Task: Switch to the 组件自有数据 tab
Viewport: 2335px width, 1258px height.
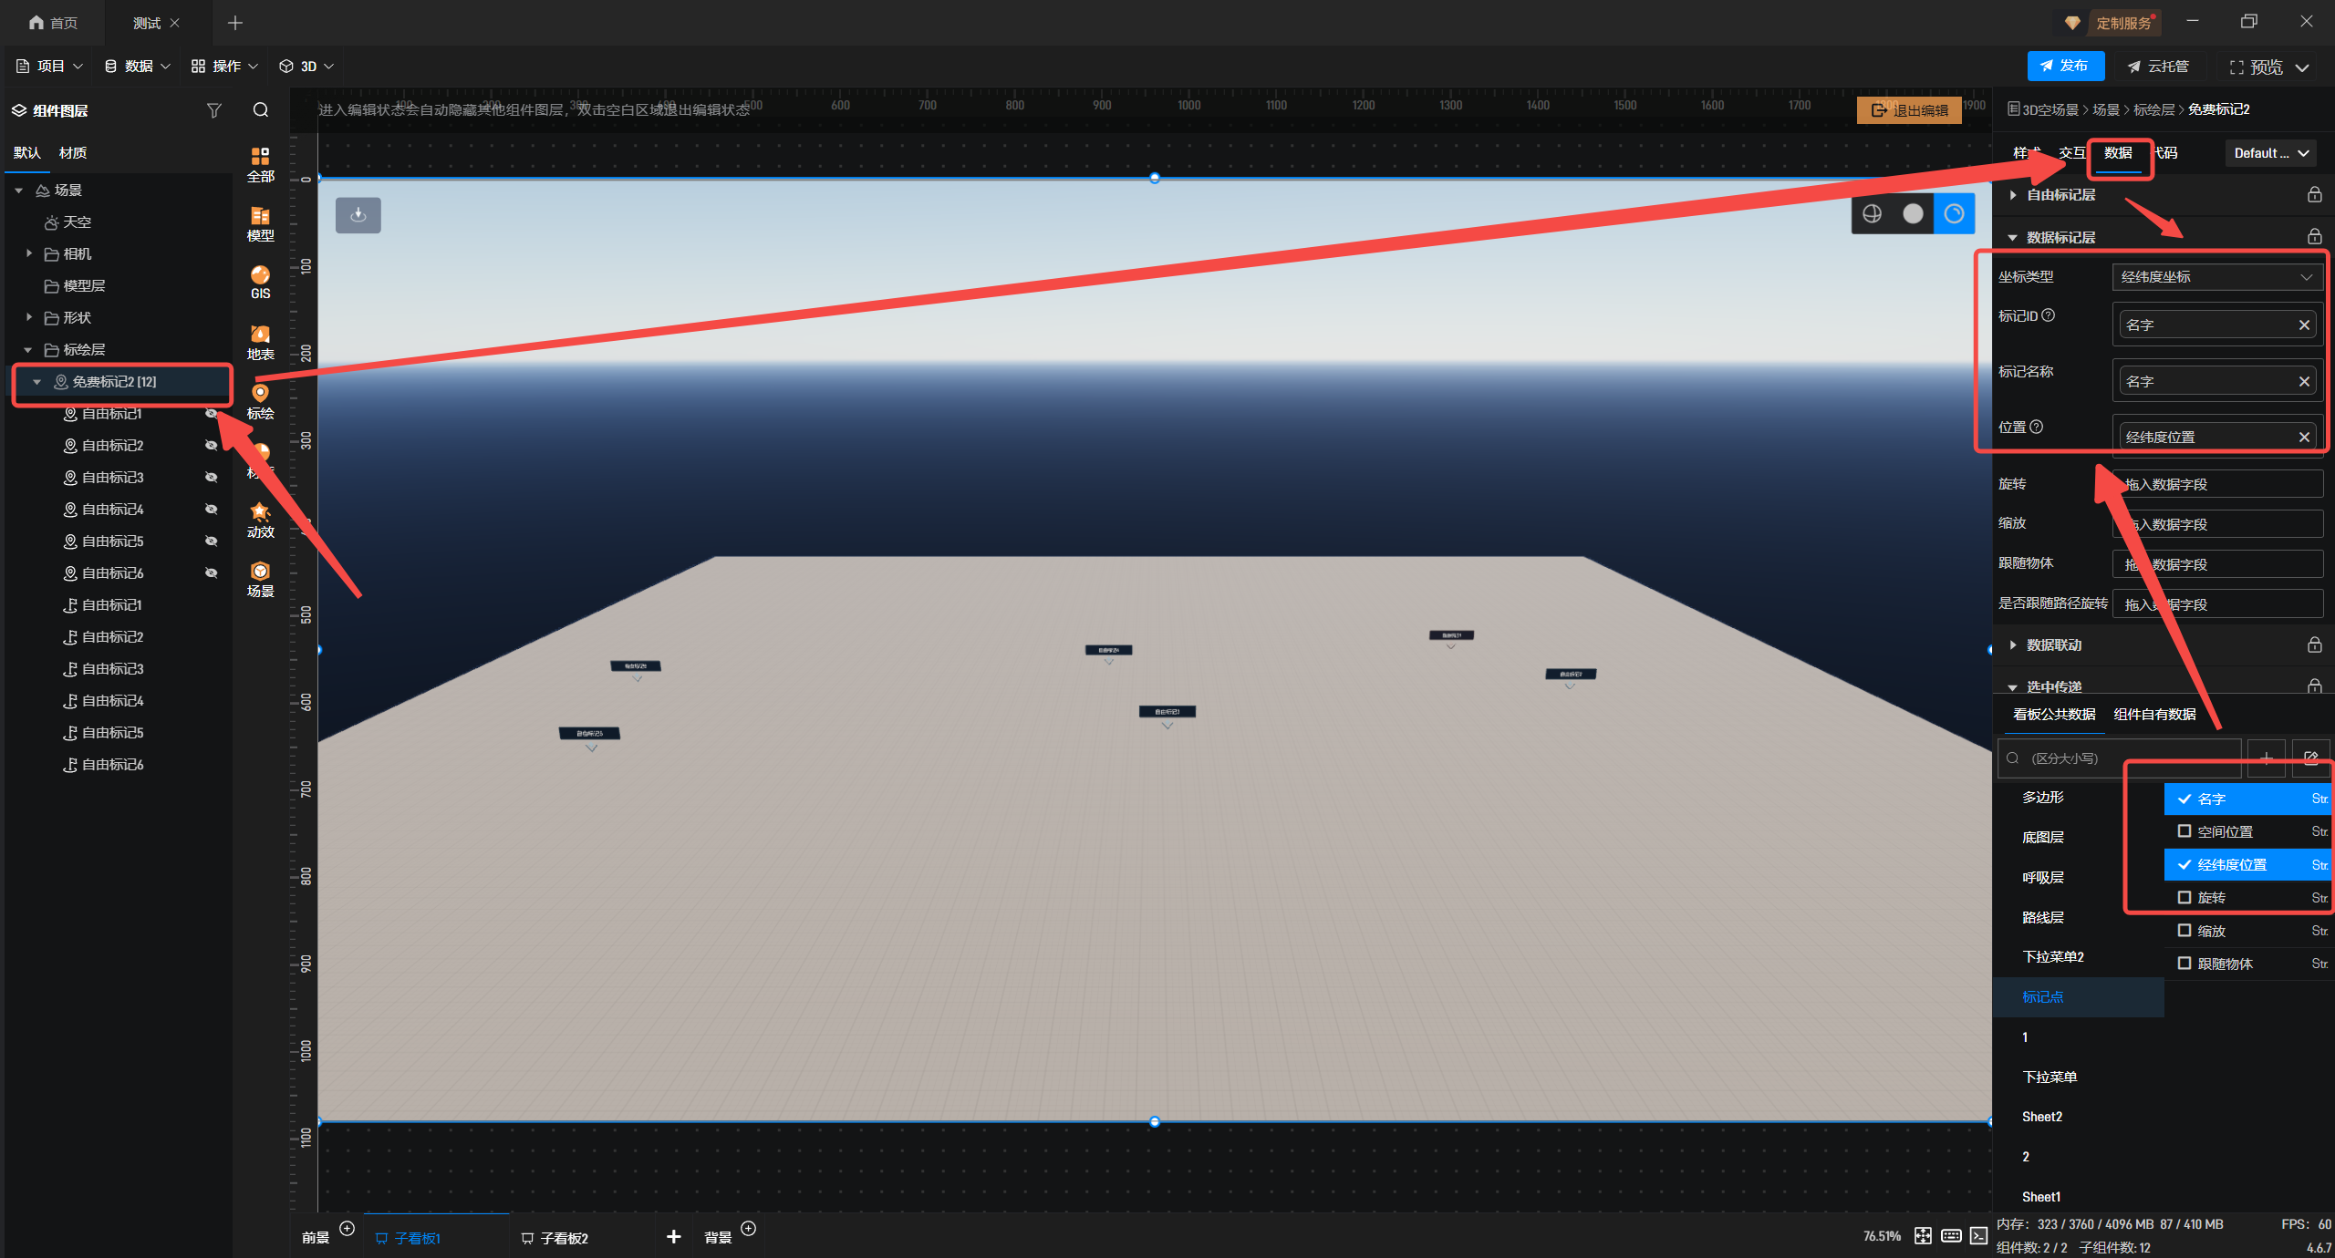Action: pos(2154,715)
